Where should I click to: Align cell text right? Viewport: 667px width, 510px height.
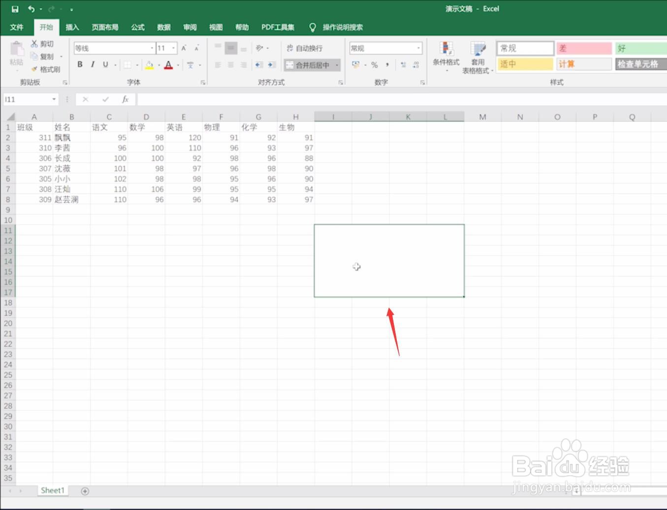click(x=244, y=64)
